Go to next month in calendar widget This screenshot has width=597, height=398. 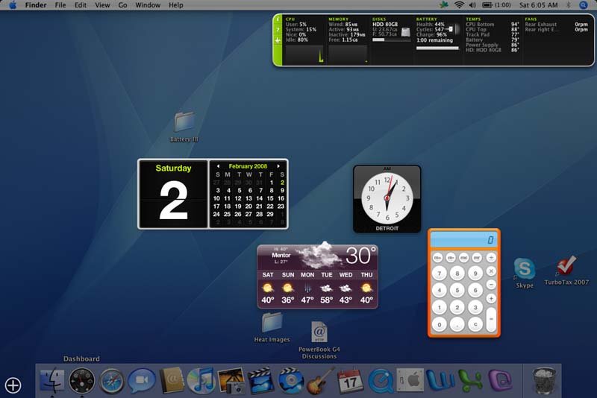(x=278, y=166)
